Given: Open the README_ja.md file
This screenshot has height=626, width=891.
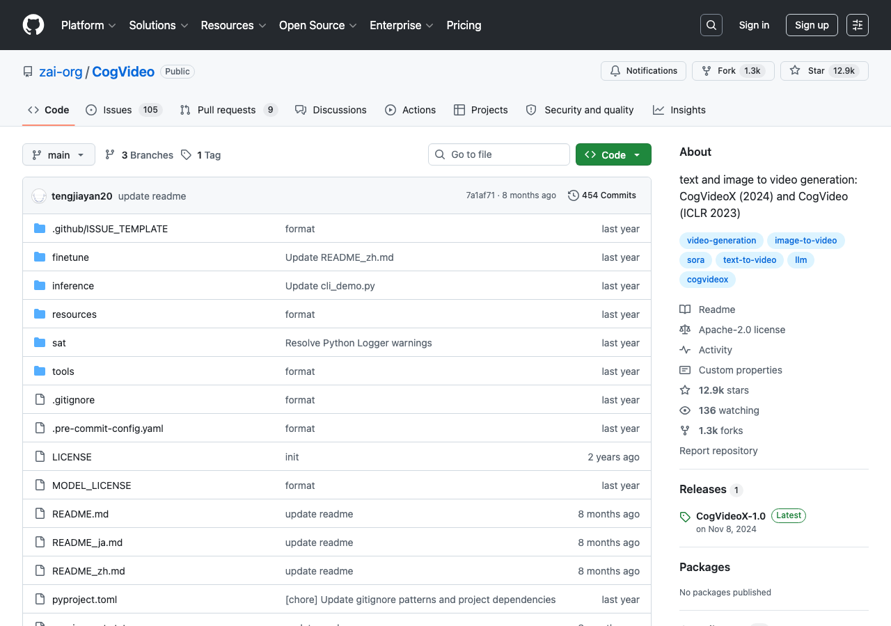Looking at the screenshot, I should coord(87,543).
